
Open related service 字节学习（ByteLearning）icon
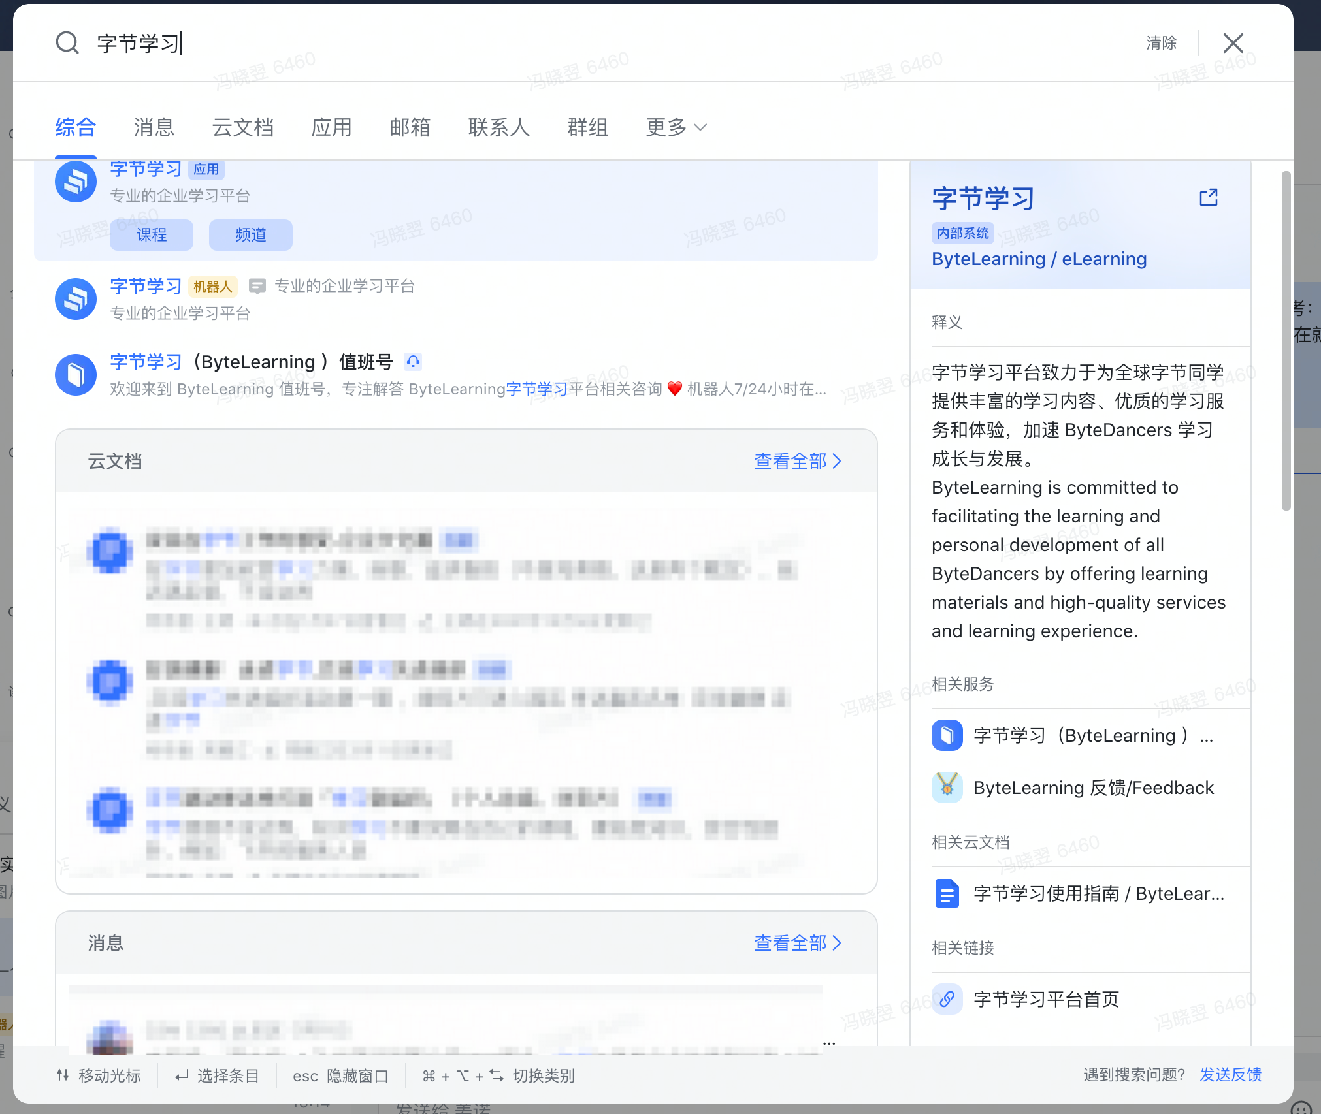pyautogui.click(x=947, y=735)
